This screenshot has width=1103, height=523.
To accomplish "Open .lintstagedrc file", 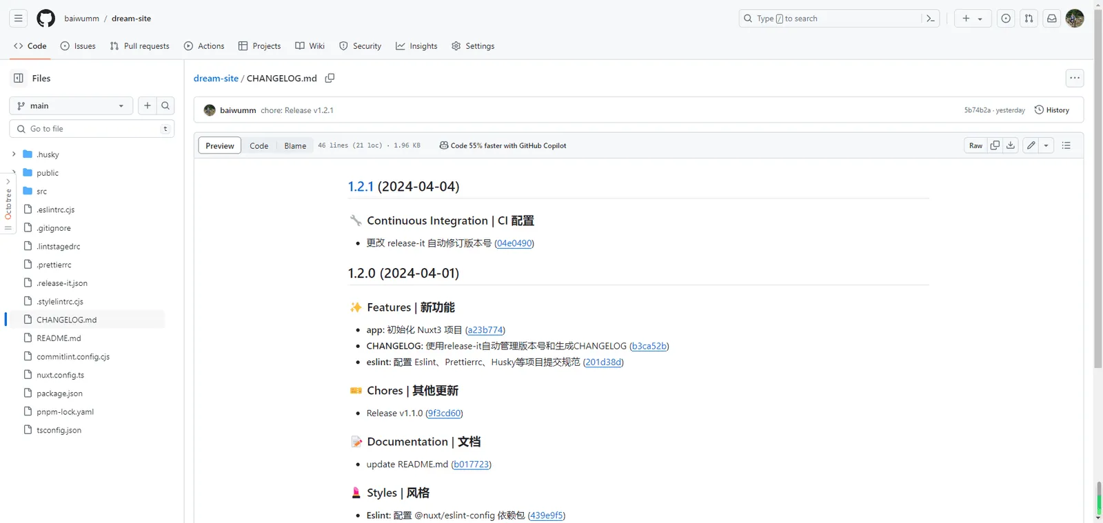I will tap(59, 246).
